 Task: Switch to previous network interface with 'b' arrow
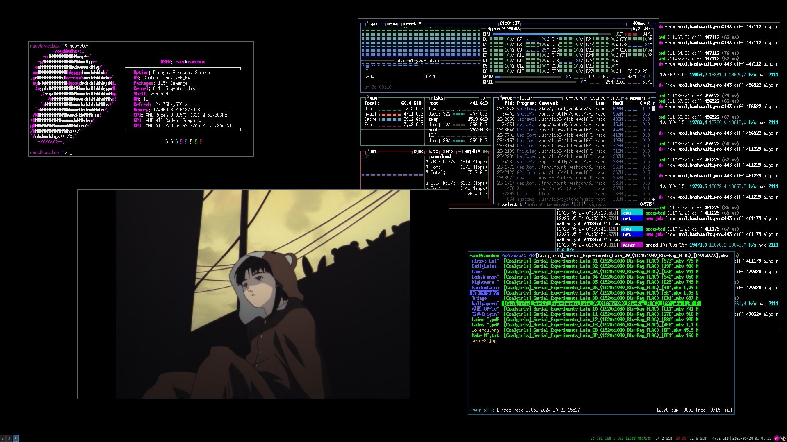click(x=461, y=151)
